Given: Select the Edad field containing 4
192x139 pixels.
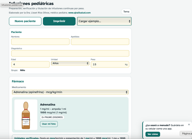Looking at the screenshot, I should point(30,64).
